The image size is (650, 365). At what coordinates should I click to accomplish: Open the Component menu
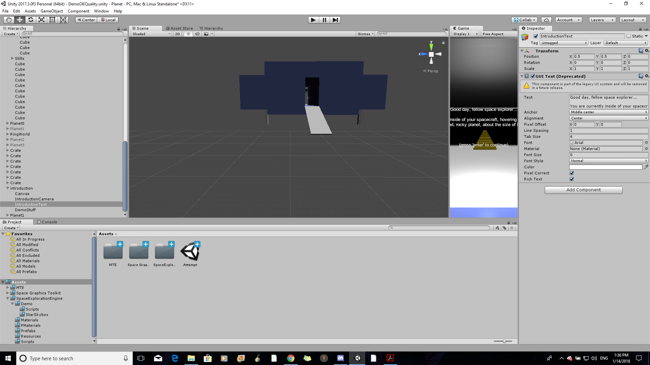coord(78,11)
